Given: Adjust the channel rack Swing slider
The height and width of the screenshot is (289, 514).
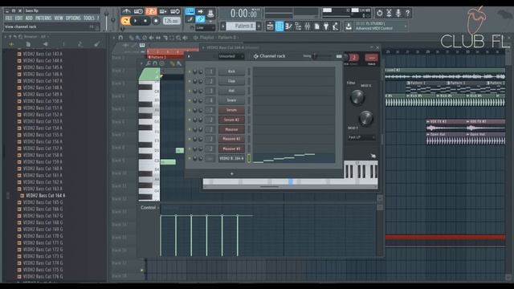Looking at the screenshot, I should (321, 56).
